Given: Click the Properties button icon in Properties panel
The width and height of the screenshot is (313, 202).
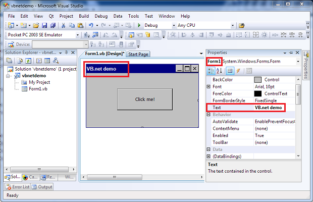Looking at the screenshot, I should click(x=230, y=71).
